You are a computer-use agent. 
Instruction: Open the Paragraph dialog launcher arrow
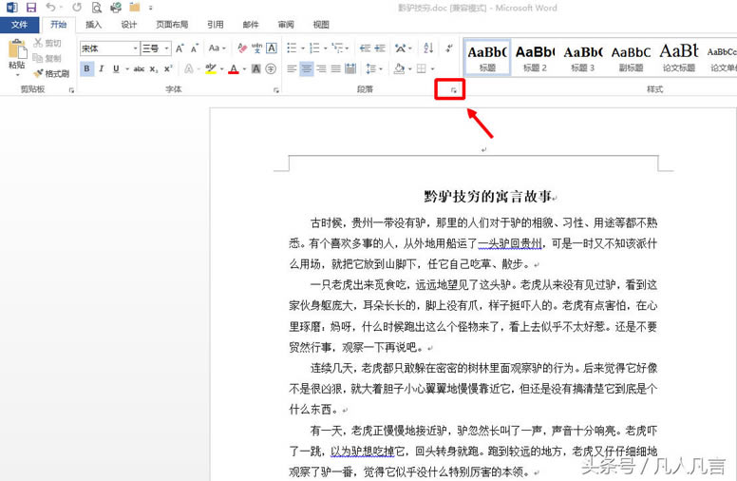[455, 89]
